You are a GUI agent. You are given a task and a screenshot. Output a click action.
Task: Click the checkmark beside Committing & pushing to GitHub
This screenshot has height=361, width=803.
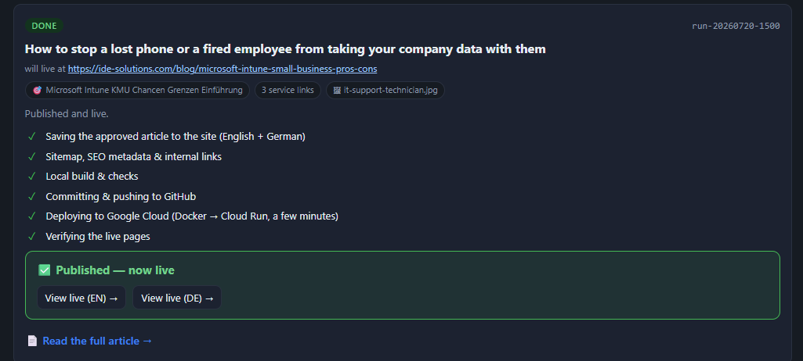(32, 196)
